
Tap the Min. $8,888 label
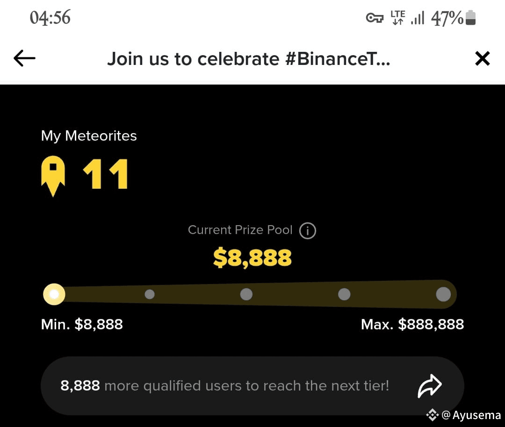82,324
